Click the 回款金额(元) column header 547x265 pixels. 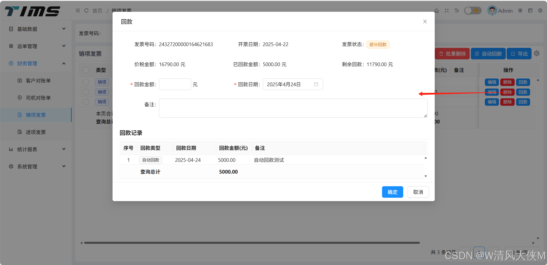(233, 148)
